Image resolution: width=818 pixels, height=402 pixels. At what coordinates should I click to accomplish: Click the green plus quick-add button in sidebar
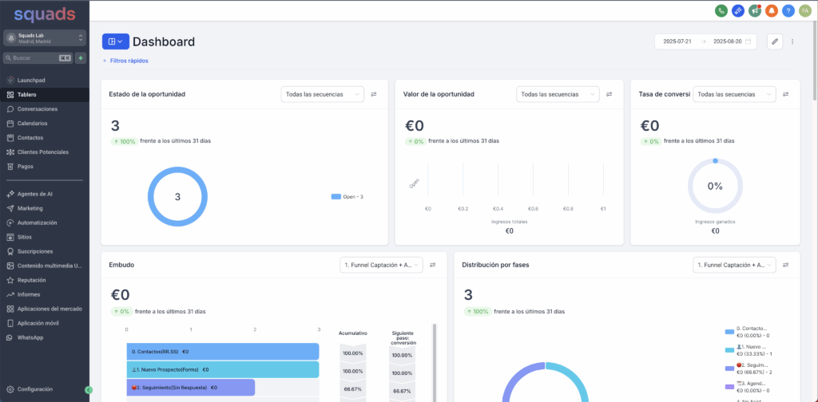click(x=81, y=58)
